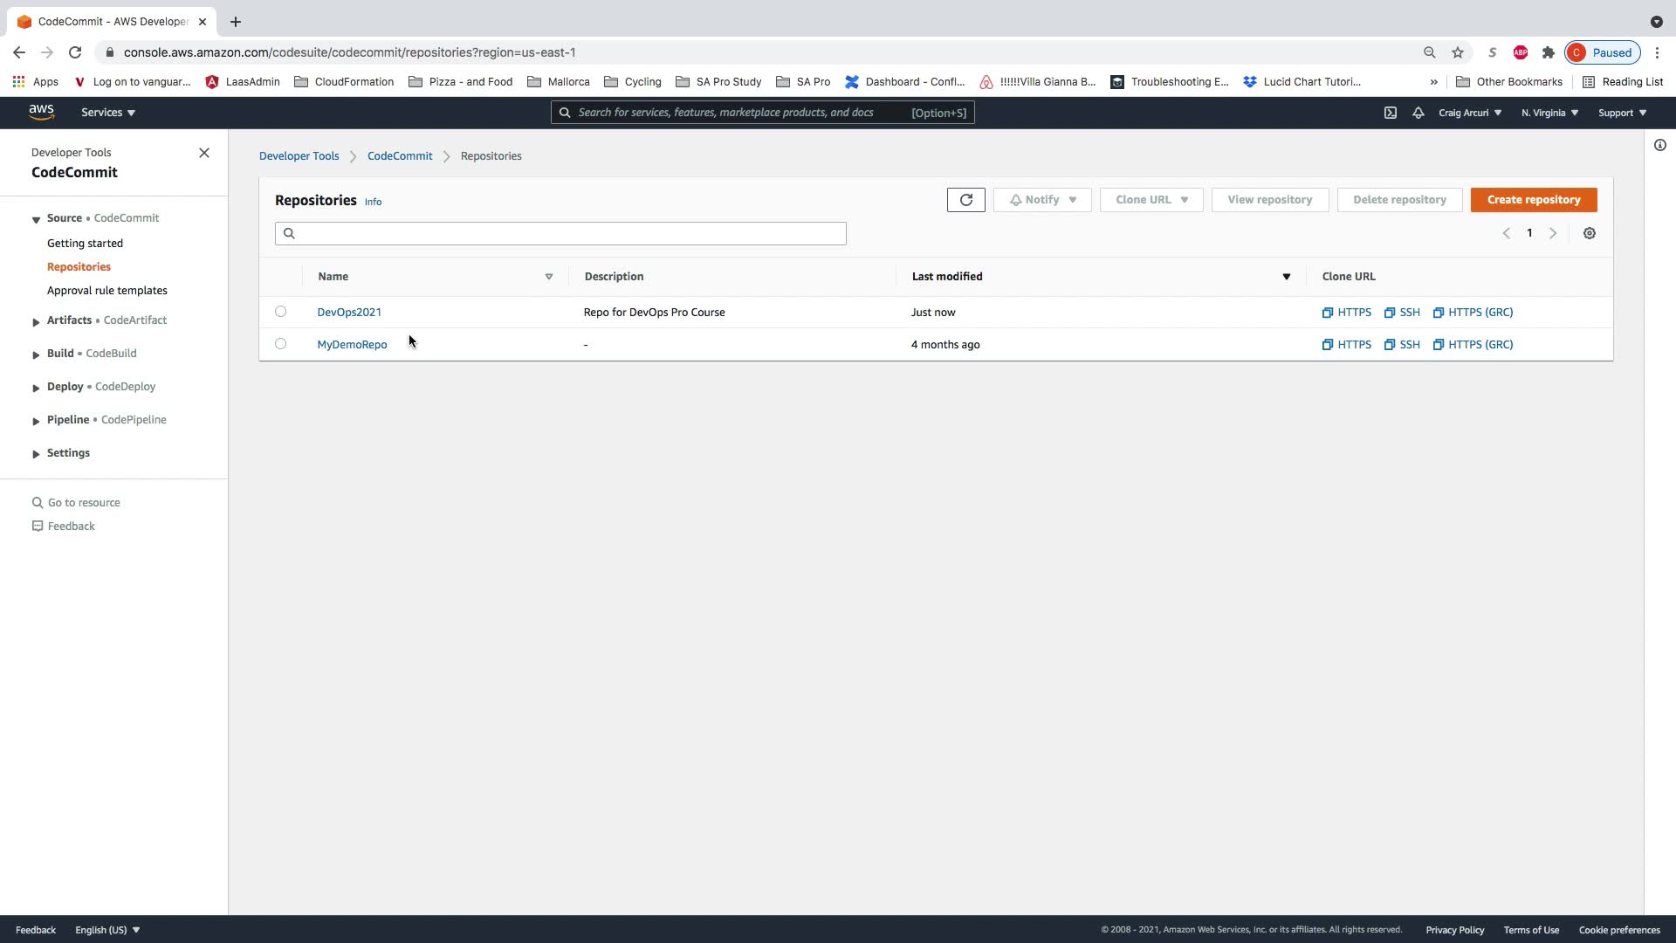Open table preferences gear icon
The width and height of the screenshot is (1676, 943).
[x=1590, y=233]
